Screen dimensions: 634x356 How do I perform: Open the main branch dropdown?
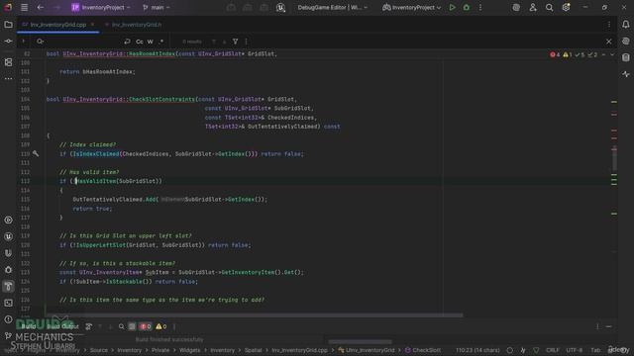click(x=157, y=7)
